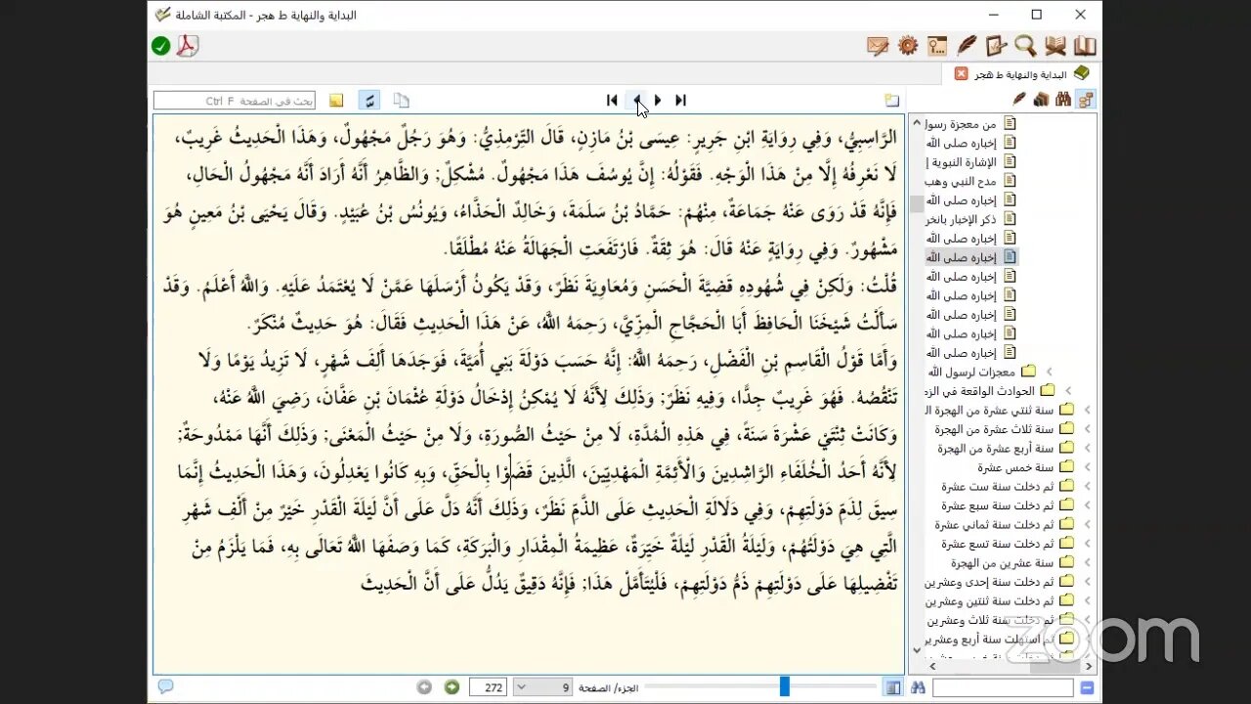Viewport: 1251px width, 704px height.
Task: Click the key and card toolbar icon
Action: pos(937,46)
